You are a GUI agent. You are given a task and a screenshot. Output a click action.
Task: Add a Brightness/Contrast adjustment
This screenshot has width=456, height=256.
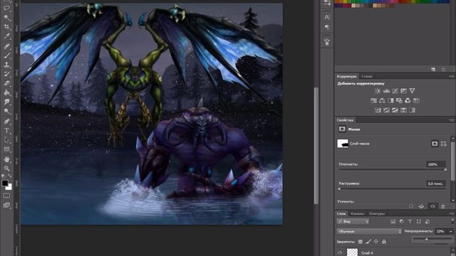click(378, 91)
